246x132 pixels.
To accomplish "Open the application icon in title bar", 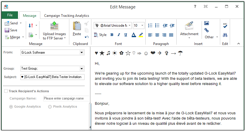I will 6,7.
